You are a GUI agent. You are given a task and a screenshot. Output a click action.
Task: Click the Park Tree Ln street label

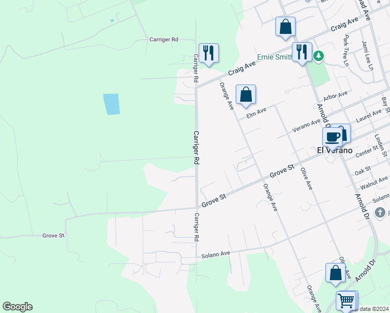346,51
